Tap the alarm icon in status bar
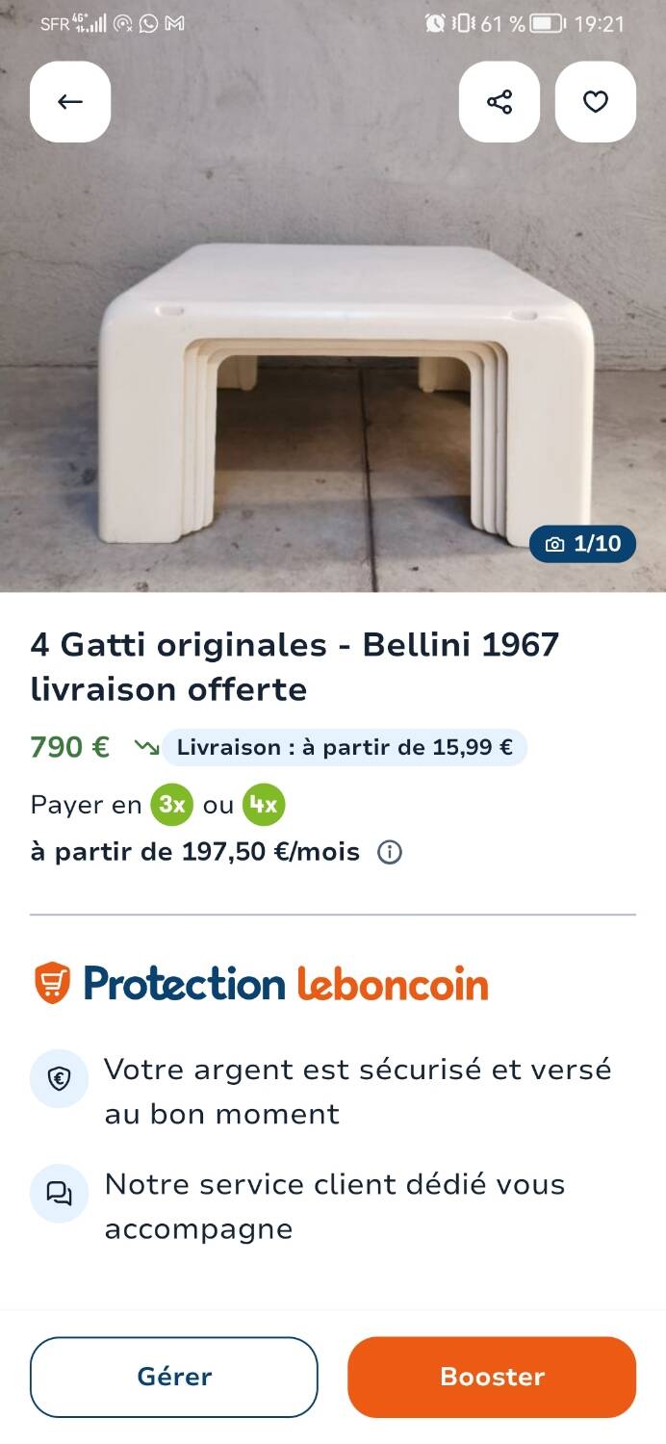Image resolution: width=666 pixels, height=1444 pixels. pos(435,23)
